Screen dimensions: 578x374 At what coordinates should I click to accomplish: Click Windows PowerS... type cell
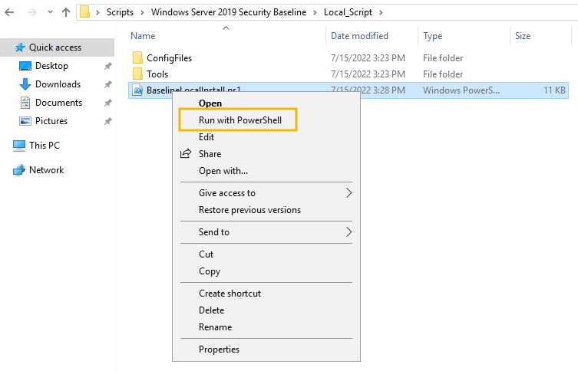461,90
